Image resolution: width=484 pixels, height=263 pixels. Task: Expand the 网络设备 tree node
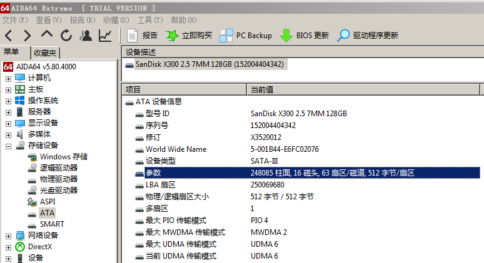point(8,237)
